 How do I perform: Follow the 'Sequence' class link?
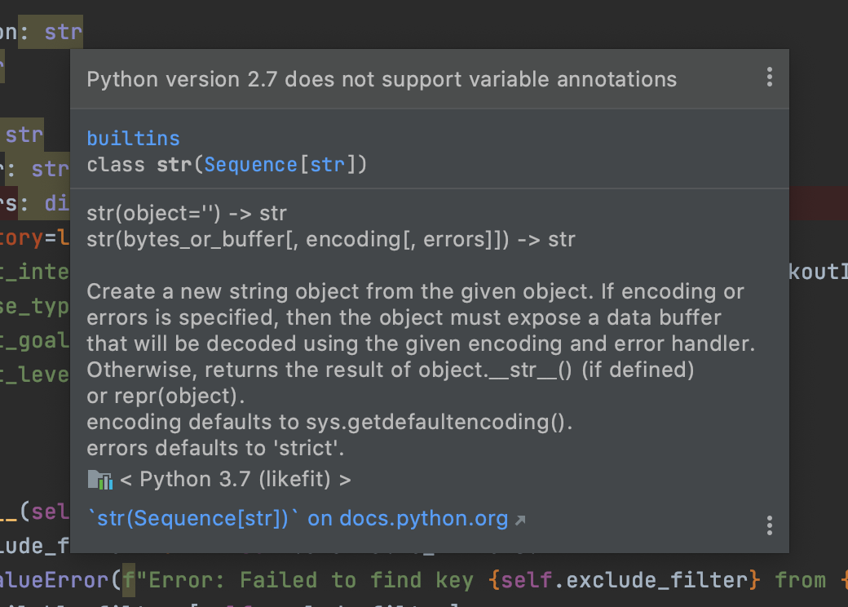[250, 165]
